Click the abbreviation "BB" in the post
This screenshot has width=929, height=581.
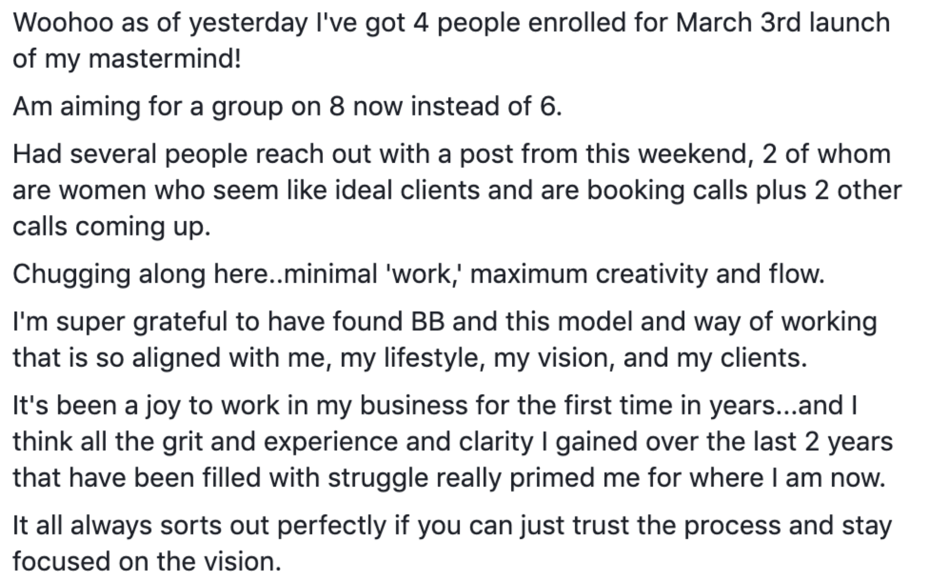click(x=428, y=321)
